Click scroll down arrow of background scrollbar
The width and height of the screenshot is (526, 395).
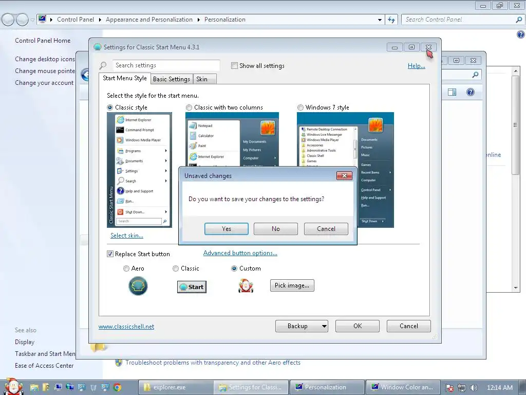(x=516, y=288)
